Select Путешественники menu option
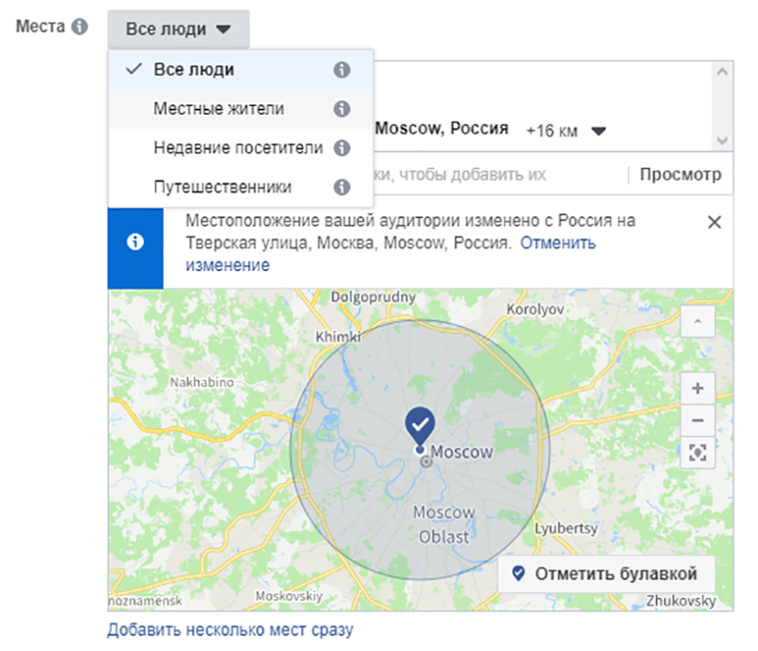The height and width of the screenshot is (651, 758). [x=241, y=187]
